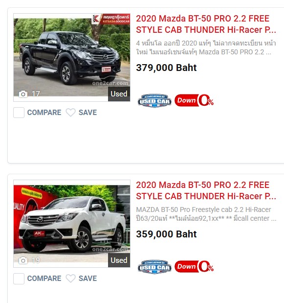Screen dimensions: 284x303
Task: Open the first 2020 Mazda BT-50 PRO title link
Action: point(206,24)
